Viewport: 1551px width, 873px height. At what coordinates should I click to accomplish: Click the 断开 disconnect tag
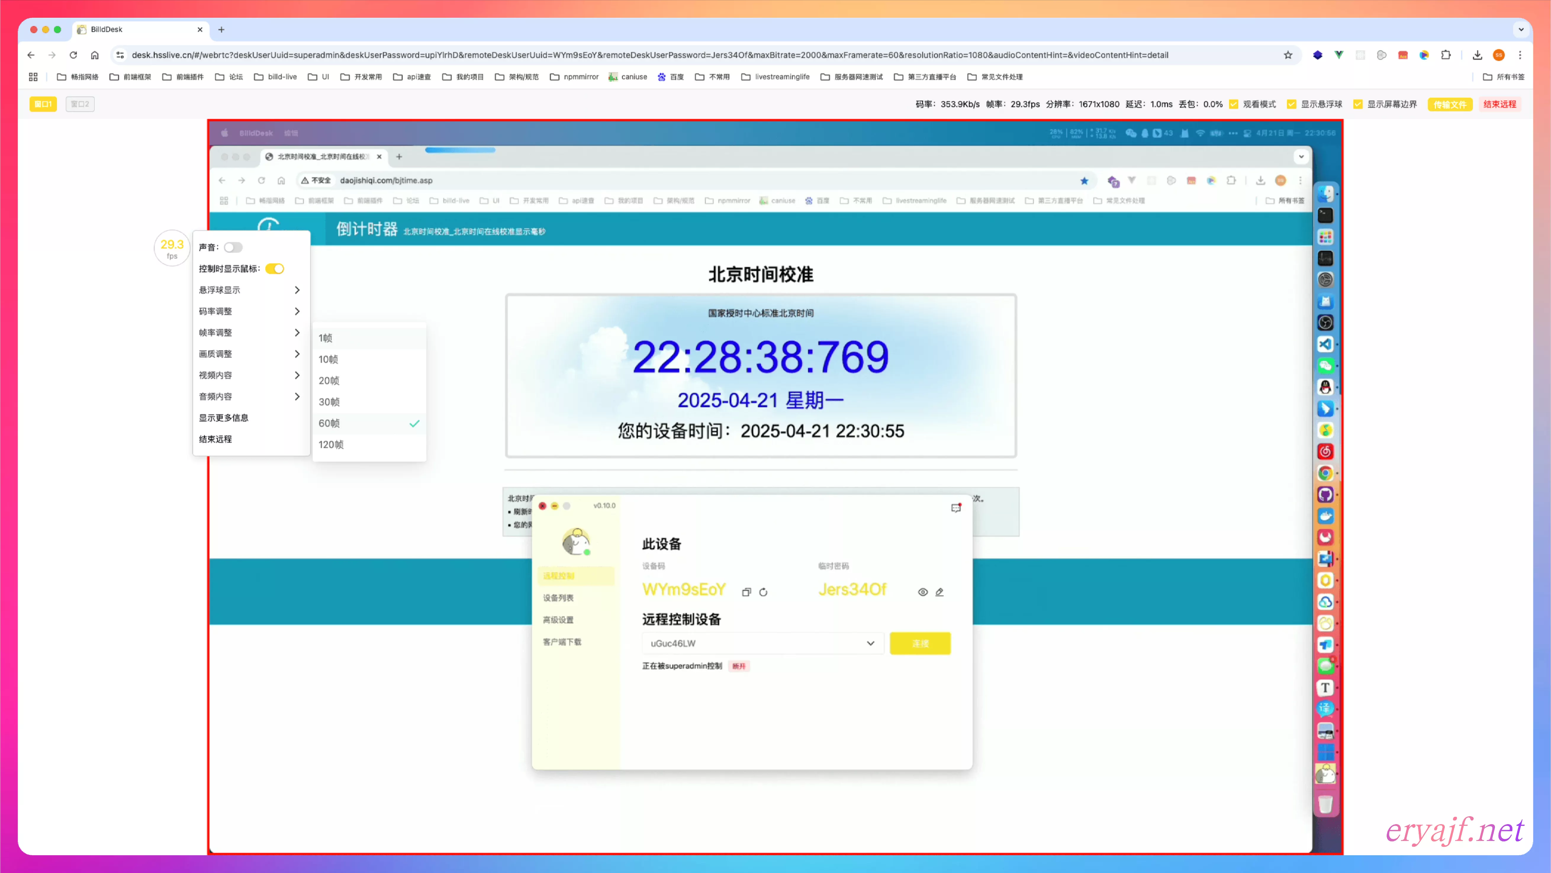coord(739,666)
